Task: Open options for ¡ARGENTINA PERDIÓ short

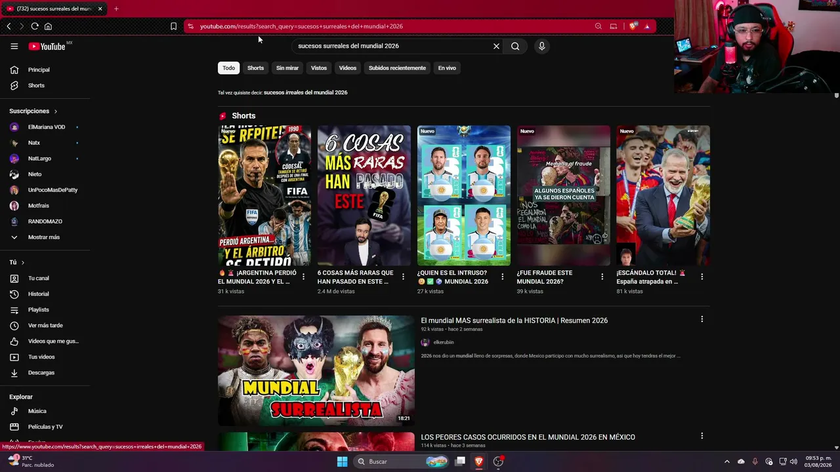Action: 303,277
